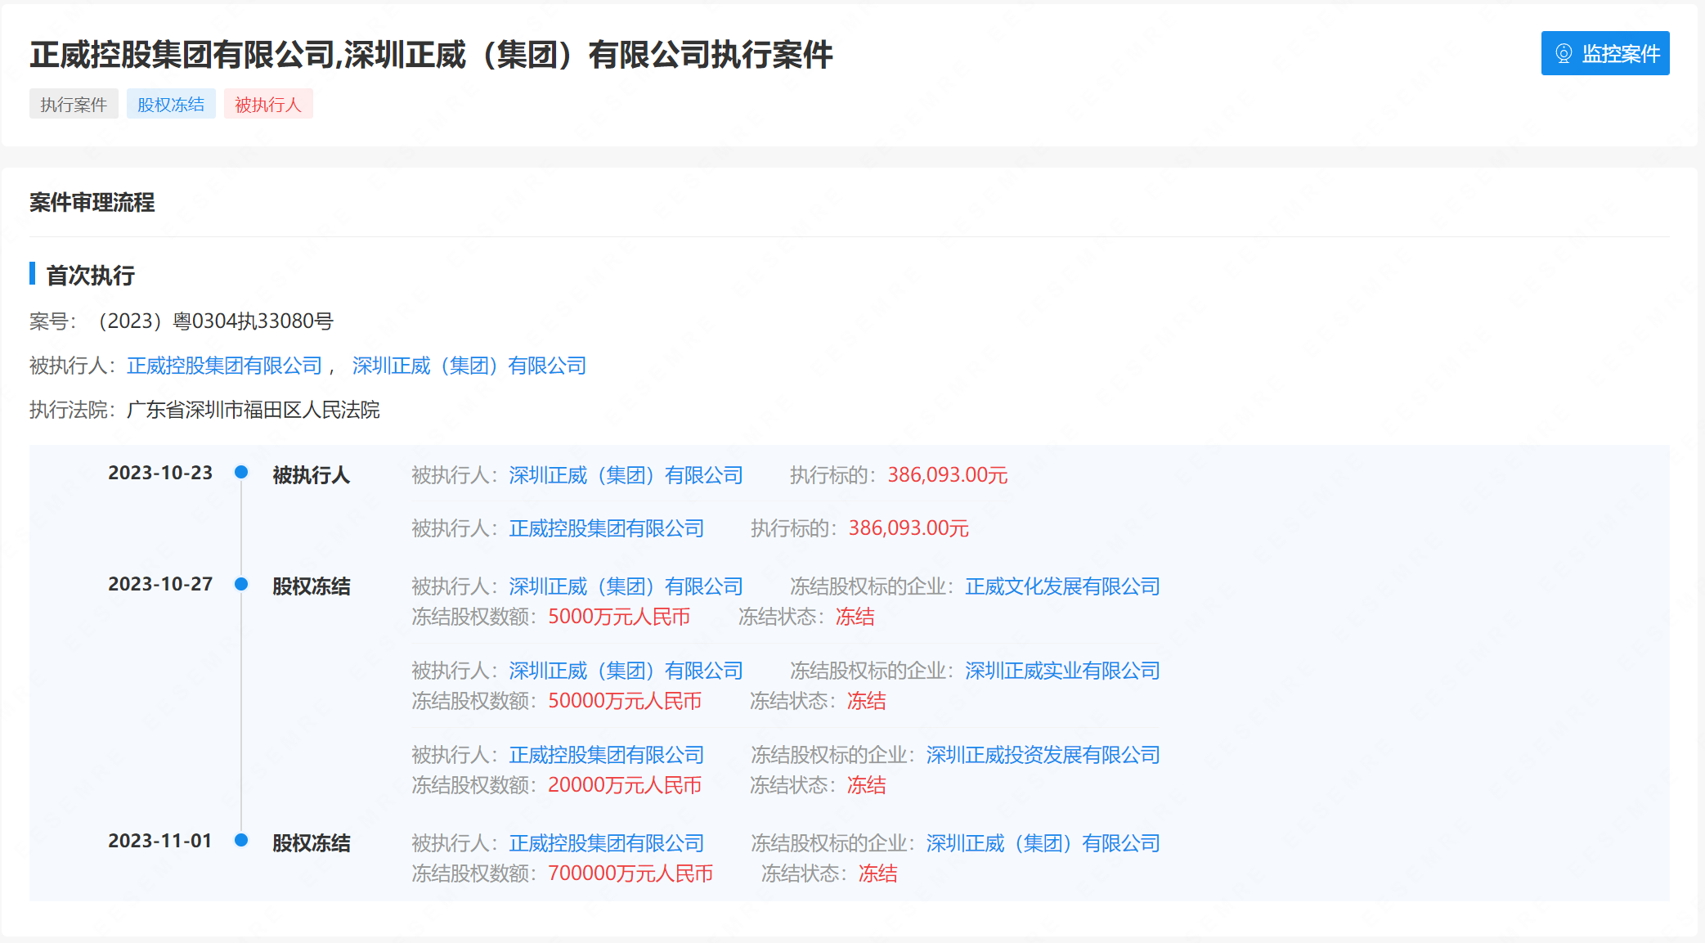
Task: Click the 首次执行 section heading
Action: click(91, 276)
